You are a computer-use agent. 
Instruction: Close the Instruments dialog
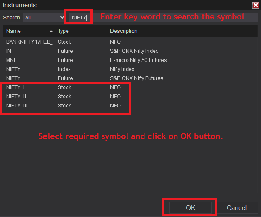tap(255, 5)
